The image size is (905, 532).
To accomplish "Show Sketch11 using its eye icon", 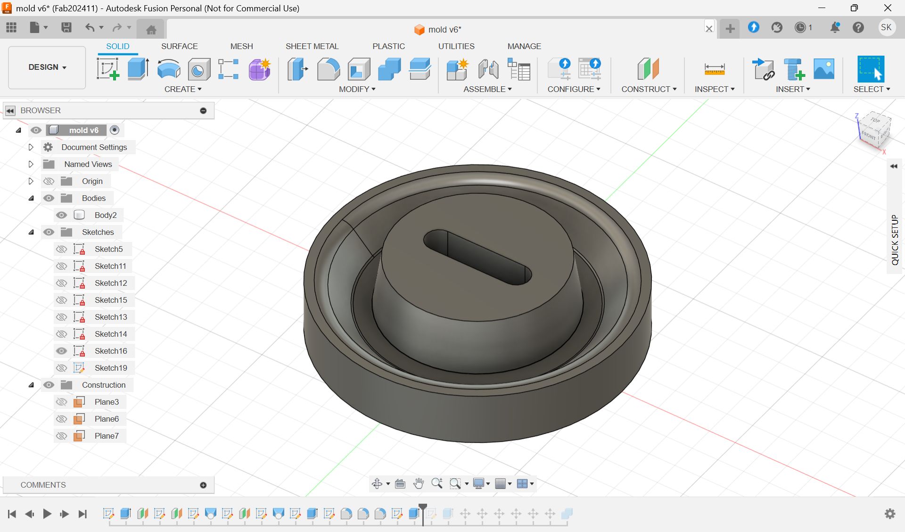I will [61, 266].
